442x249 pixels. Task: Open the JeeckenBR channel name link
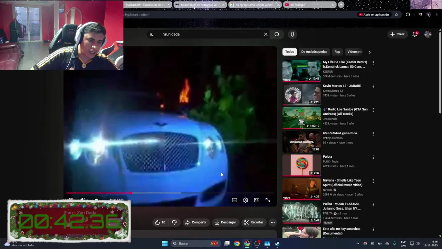click(x=330, y=119)
